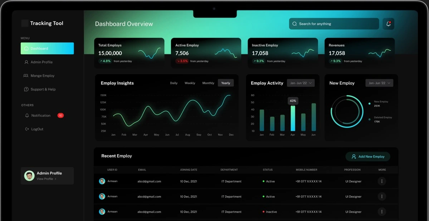Image resolution: width=429 pixels, height=221 pixels.
Task: Open three-dot menu for Inactive employee row
Action: pyautogui.click(x=382, y=212)
